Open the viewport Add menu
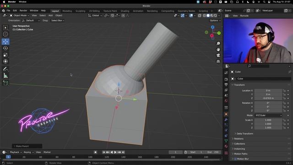This screenshot has width=293, height=165. pos(50,16)
